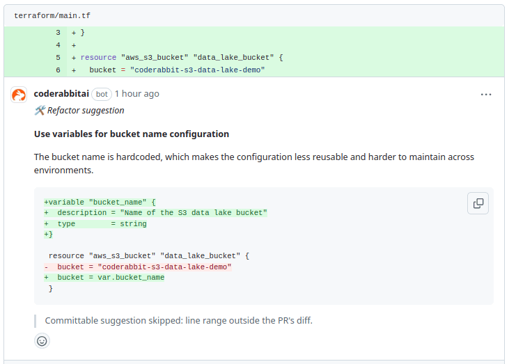This screenshot has height=364, width=509.
Task: Copy the suggested code snippet
Action: pos(478,203)
